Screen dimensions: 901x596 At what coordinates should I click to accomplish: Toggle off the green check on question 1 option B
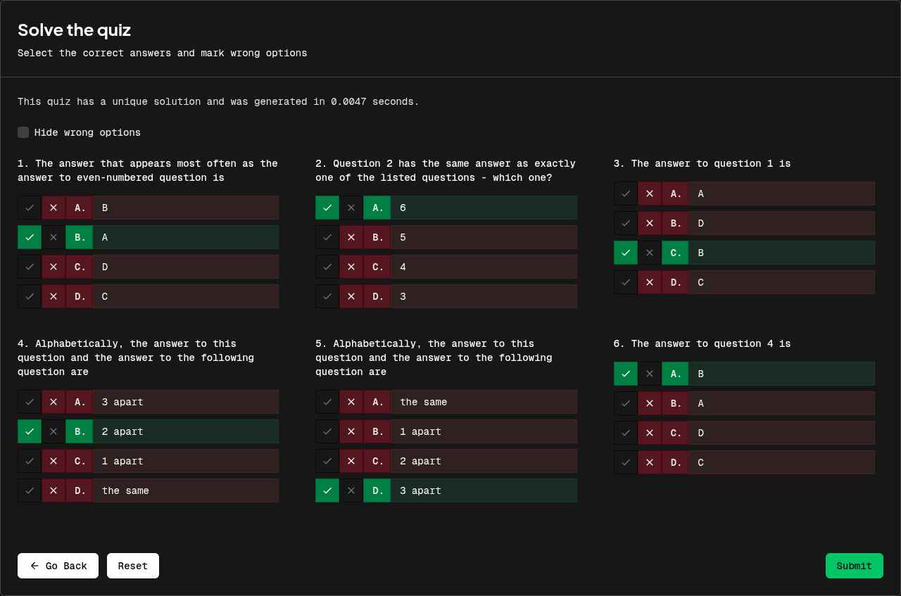point(29,237)
